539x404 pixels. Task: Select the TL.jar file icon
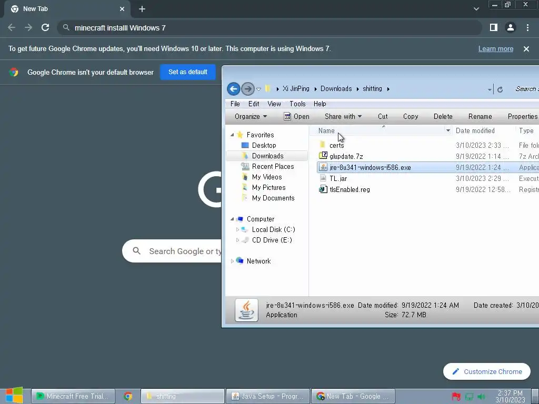pos(323,178)
